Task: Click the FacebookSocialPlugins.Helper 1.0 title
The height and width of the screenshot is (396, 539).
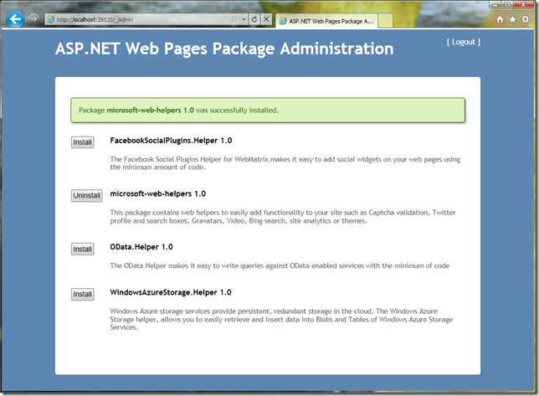Action: (171, 141)
